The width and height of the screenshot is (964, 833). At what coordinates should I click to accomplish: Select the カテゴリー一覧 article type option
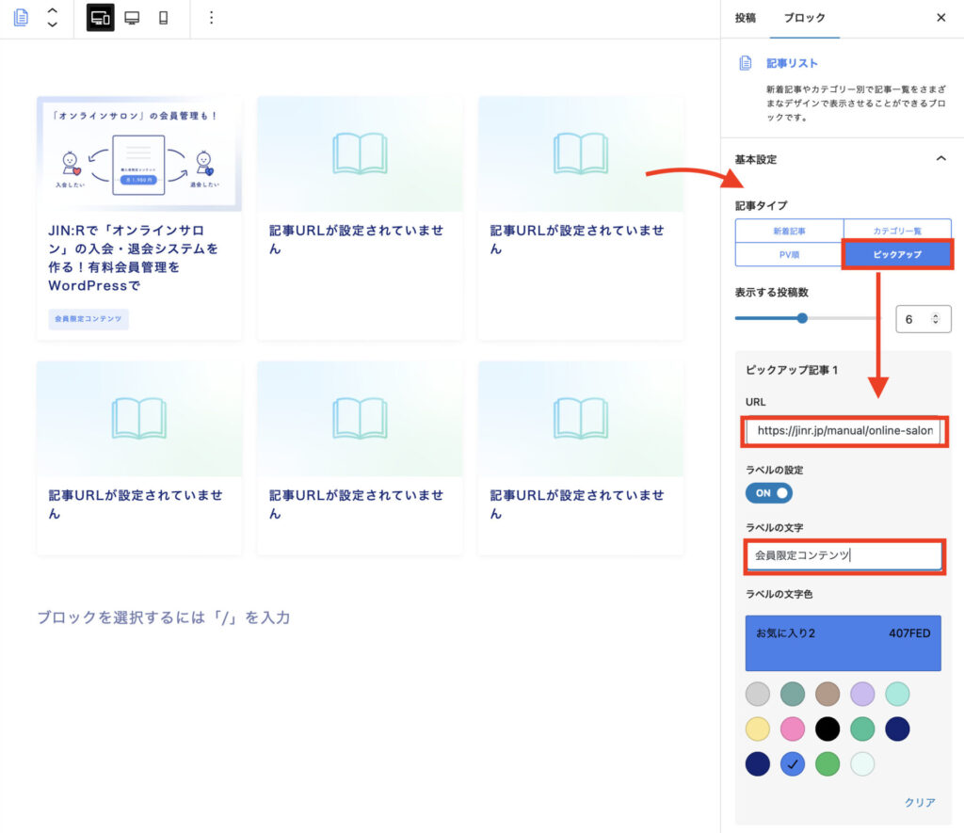(896, 230)
